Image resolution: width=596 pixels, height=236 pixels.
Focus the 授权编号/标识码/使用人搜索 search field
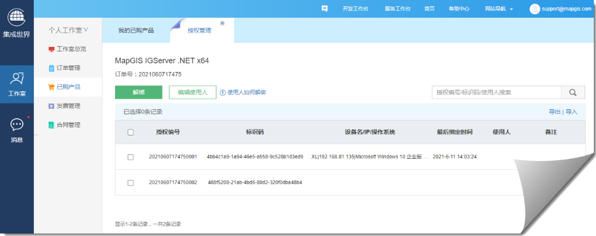pos(496,92)
